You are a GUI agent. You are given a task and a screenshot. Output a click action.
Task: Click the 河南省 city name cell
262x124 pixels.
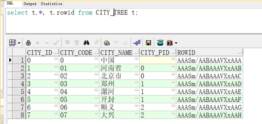pyautogui.click(x=119, y=68)
